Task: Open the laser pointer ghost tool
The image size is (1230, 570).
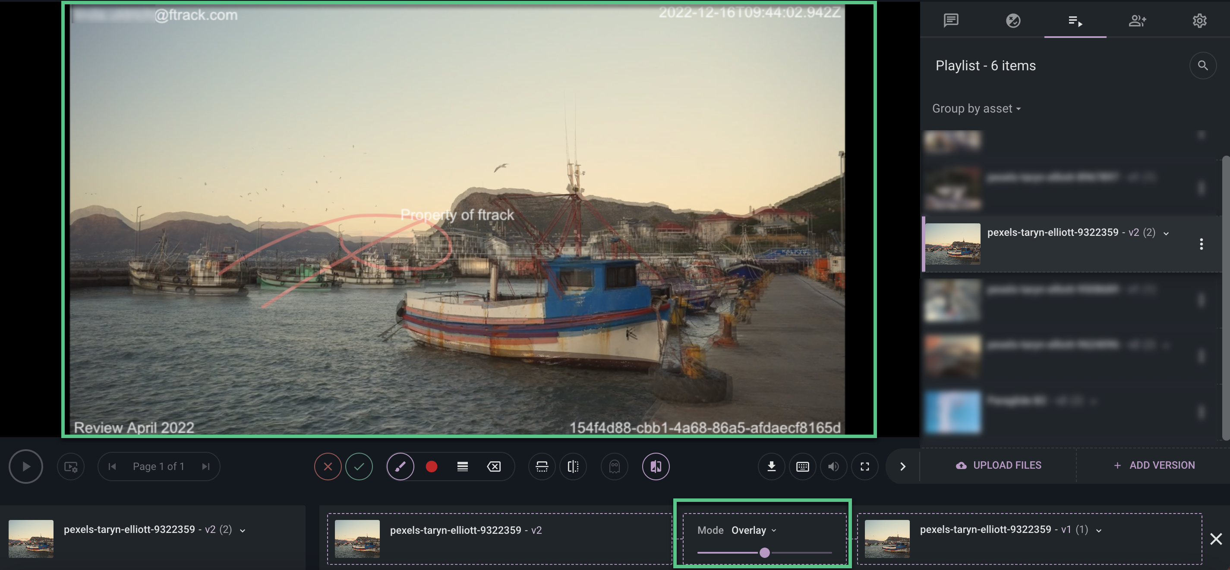Action: 615,467
